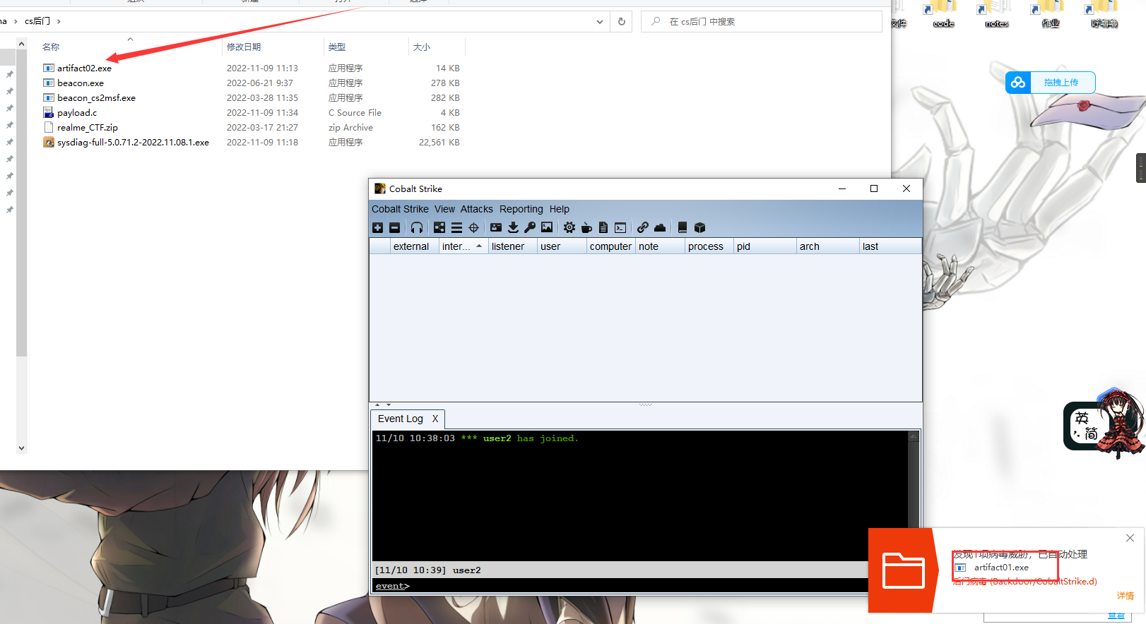Viewport: 1146px width, 624px height.
Task: Click the chevron after cs后门 in breadcrumb
Action: [59, 21]
